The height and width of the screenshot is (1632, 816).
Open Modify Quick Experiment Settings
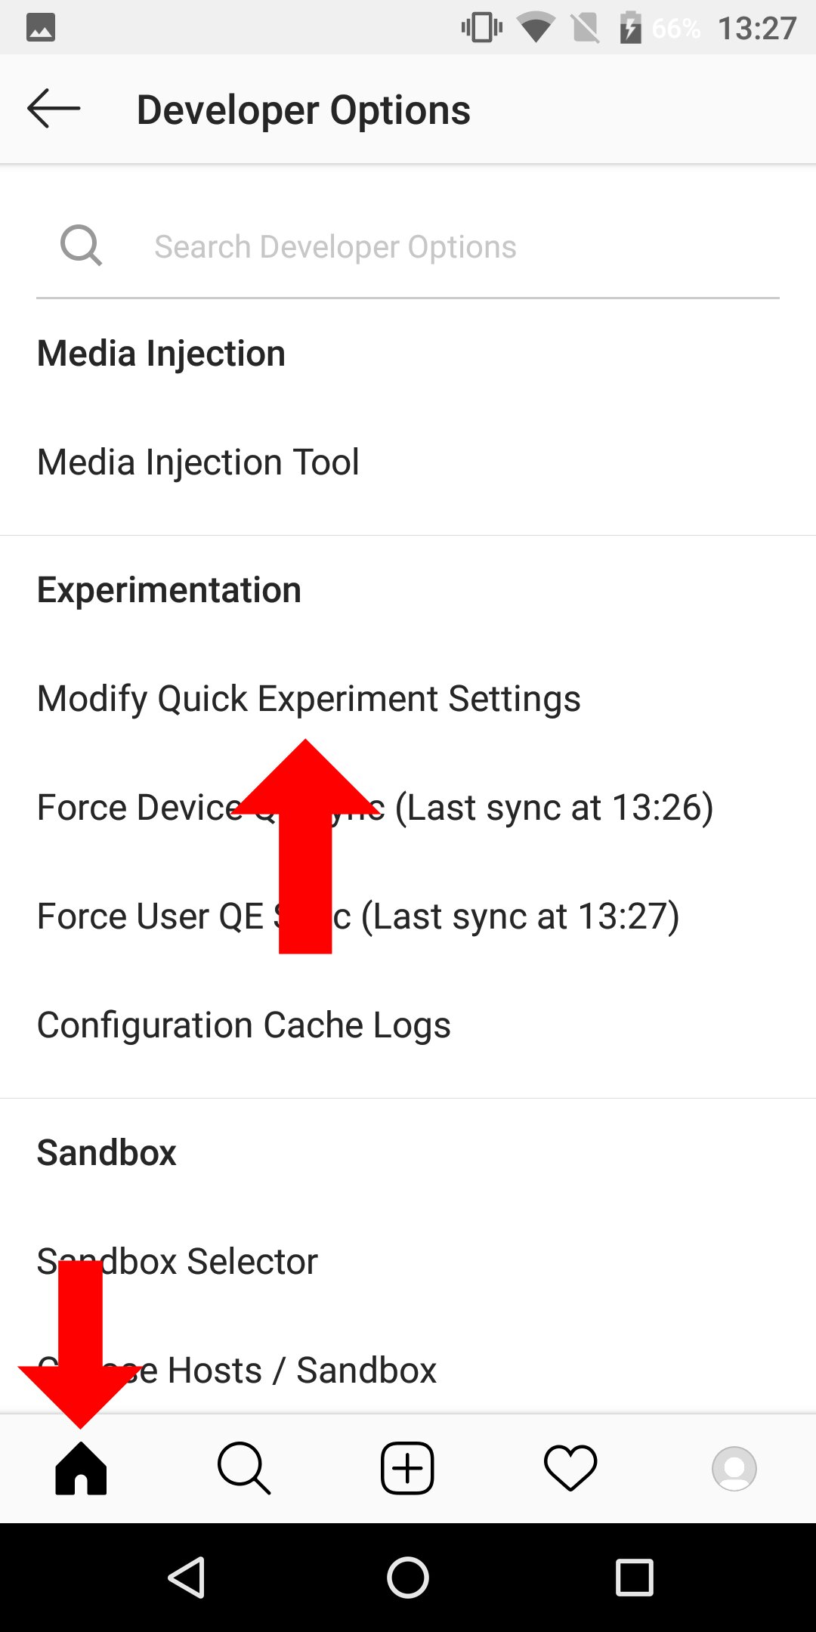408,699
